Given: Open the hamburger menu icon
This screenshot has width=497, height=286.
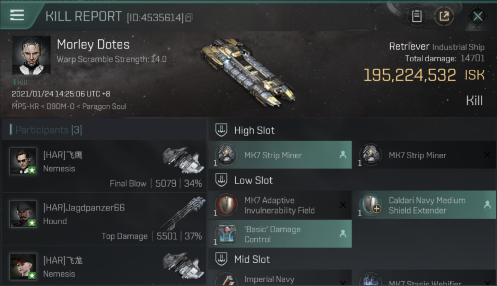Looking at the screenshot, I should click(x=17, y=15).
